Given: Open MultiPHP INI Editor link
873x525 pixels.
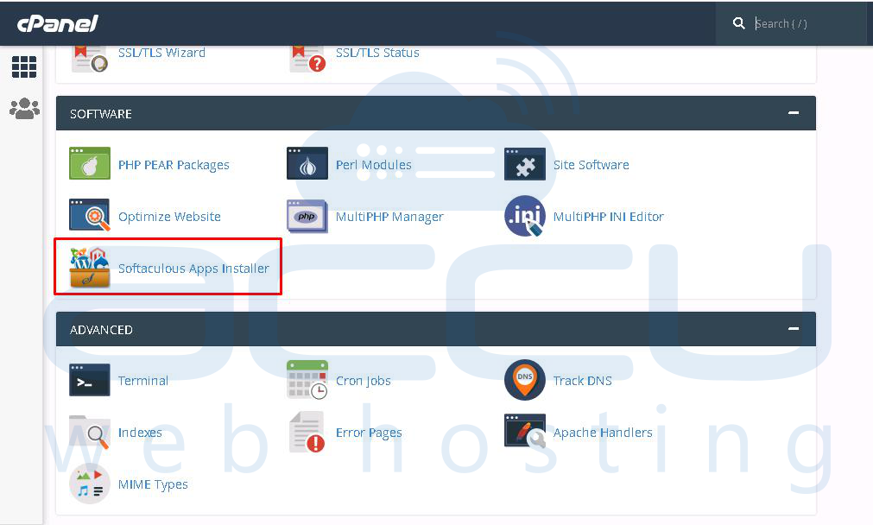Looking at the screenshot, I should point(609,217).
